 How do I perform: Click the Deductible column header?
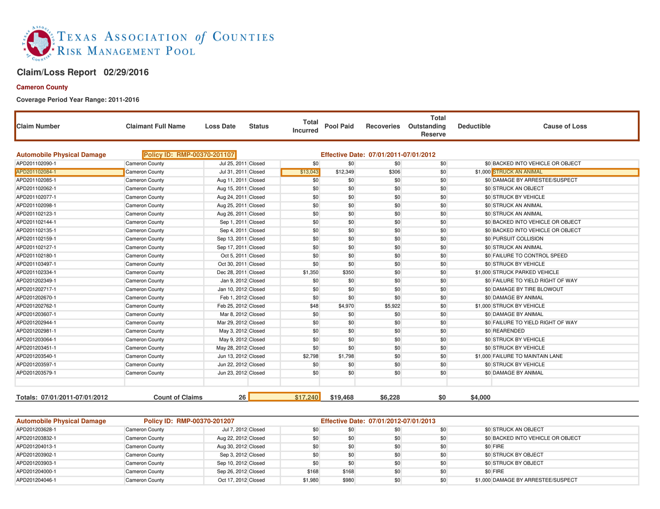tap(474, 126)
